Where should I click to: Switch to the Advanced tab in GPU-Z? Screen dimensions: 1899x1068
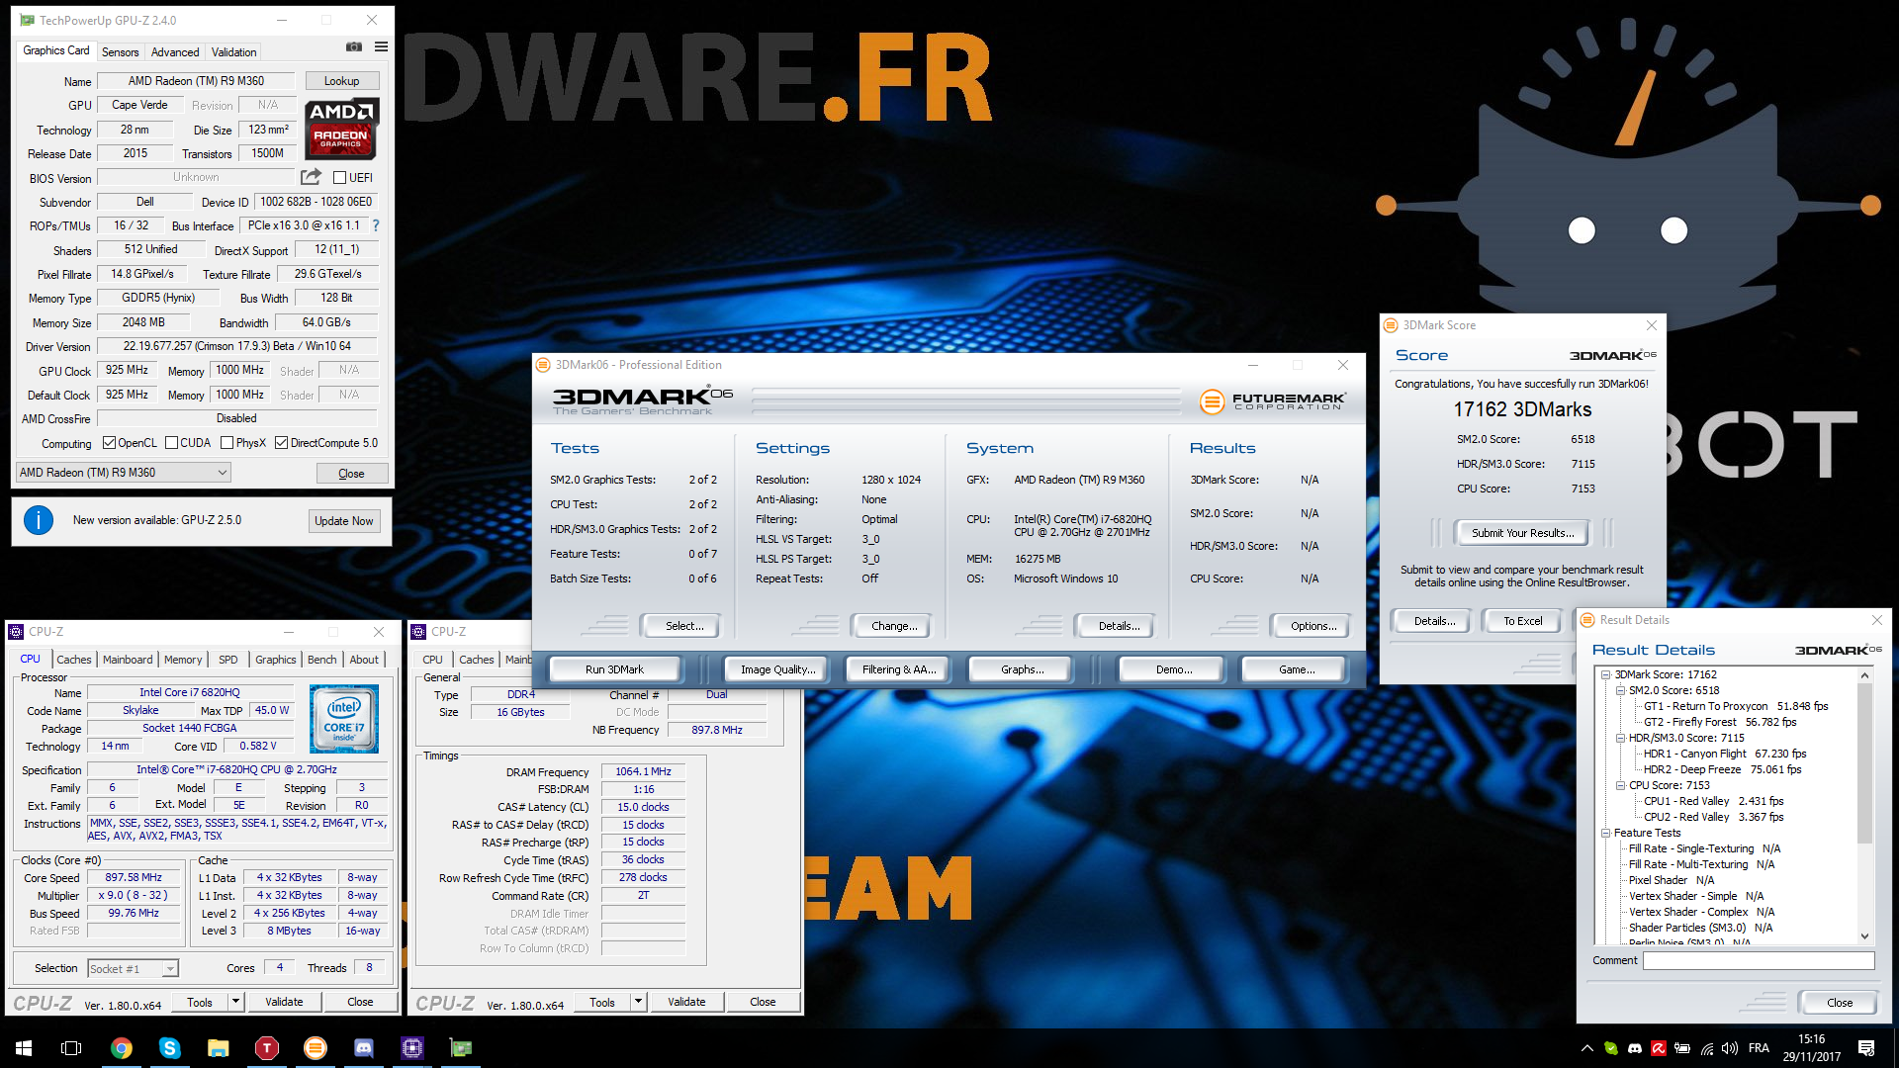pos(175,52)
